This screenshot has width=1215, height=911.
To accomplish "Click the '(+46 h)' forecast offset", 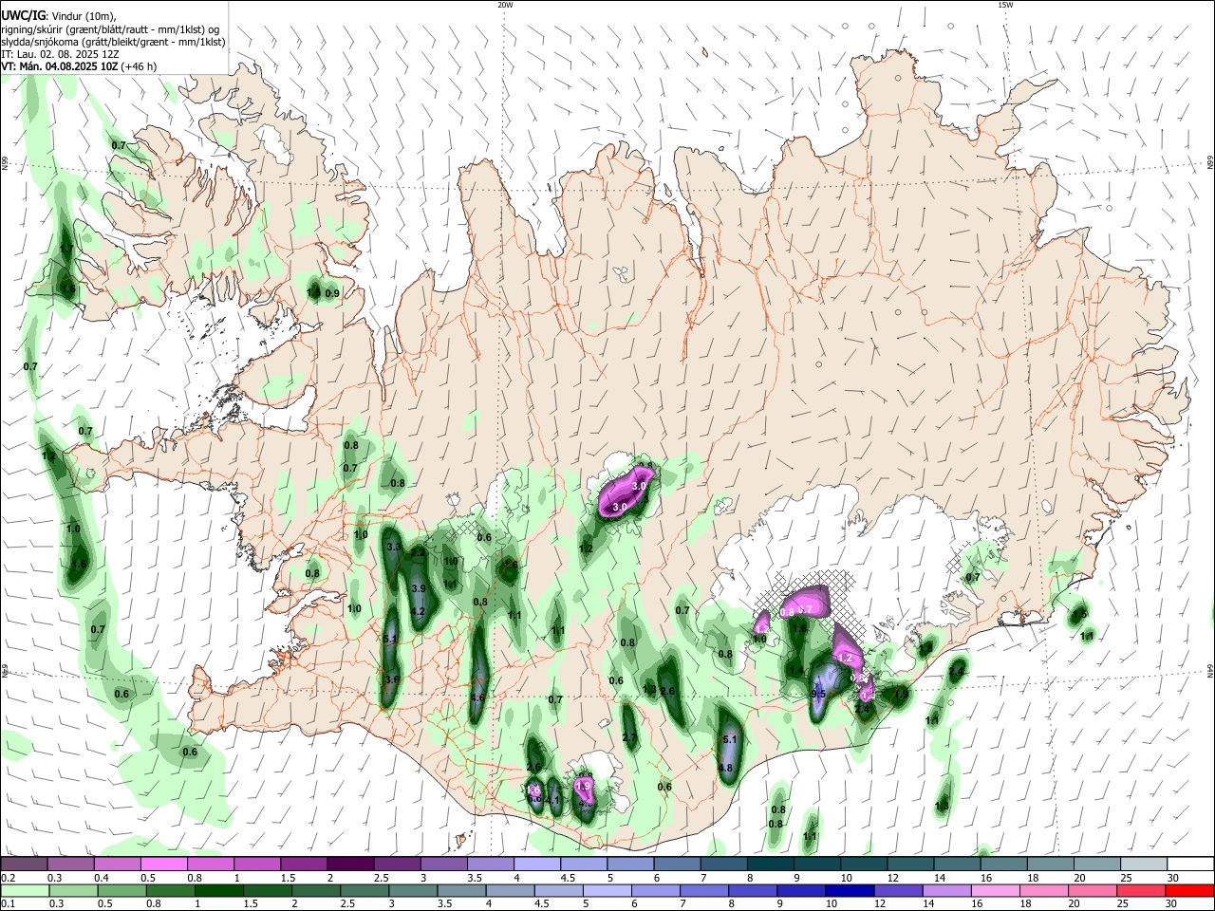I will coord(139,66).
